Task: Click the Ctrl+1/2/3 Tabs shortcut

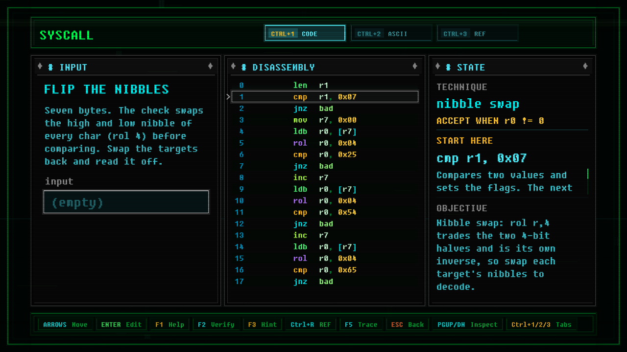Action: pos(542,325)
